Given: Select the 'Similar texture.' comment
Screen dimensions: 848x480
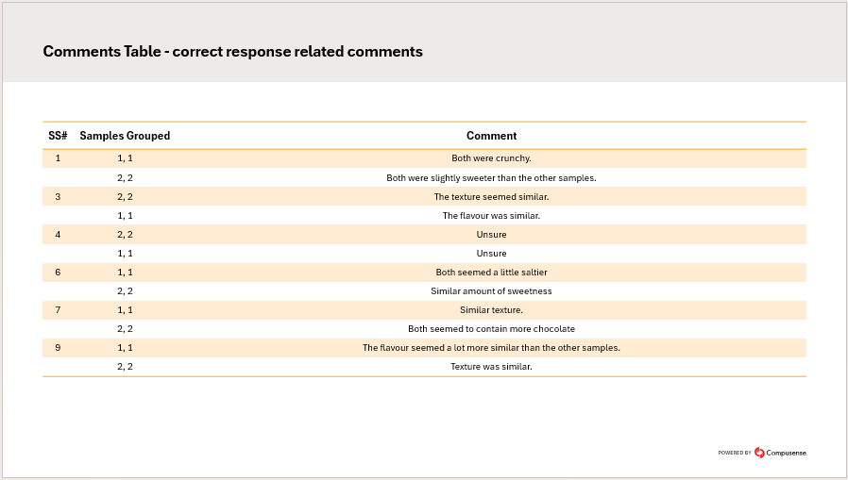Looking at the screenshot, I should click(491, 310).
